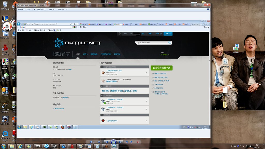Rotate the picture clockwise
Screen dimensions: 265x149
coord(131,142)
